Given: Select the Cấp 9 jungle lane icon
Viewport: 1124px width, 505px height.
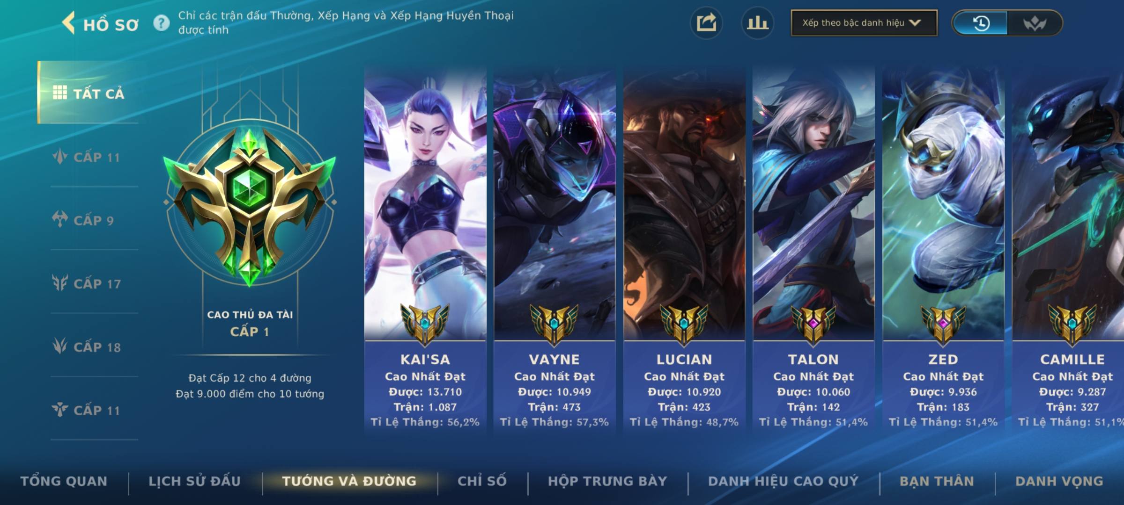Looking at the screenshot, I should [x=60, y=219].
